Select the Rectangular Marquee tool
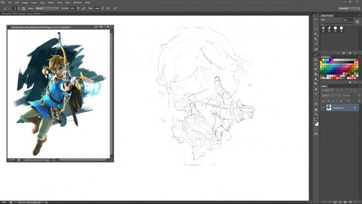This screenshot has width=362, height=204. tap(316, 24)
